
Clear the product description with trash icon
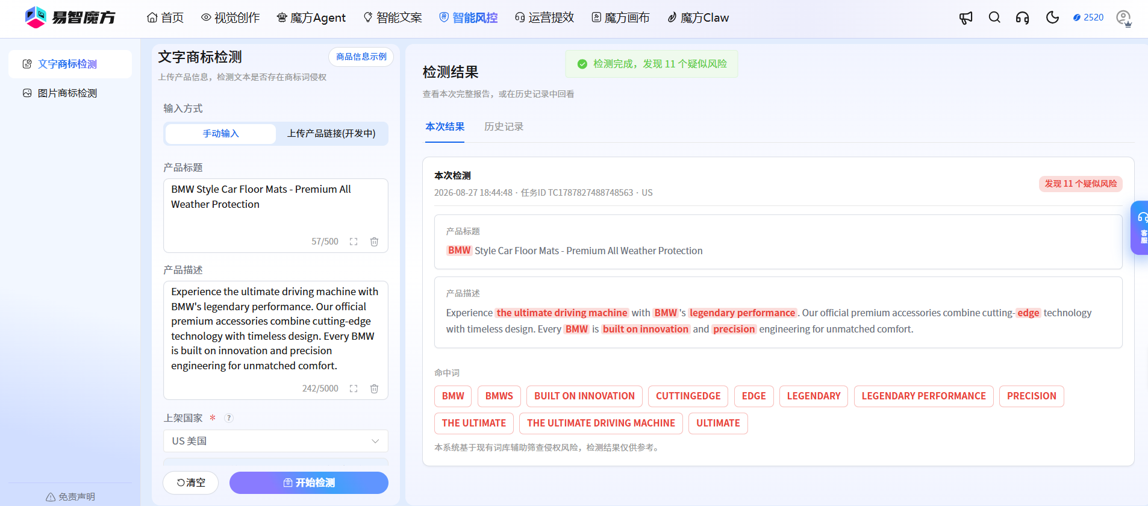coord(374,389)
